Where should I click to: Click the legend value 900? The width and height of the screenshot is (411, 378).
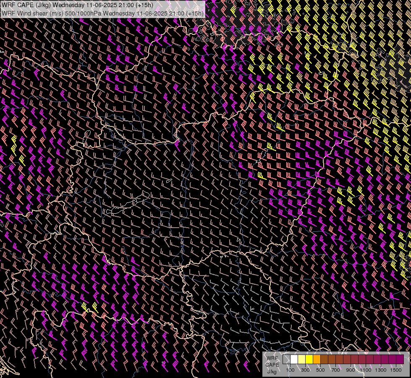351,370
